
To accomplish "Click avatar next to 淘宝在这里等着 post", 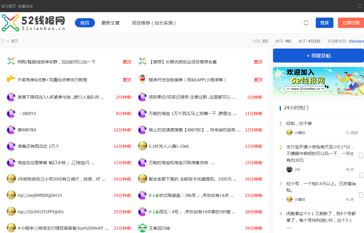I will [11, 162].
